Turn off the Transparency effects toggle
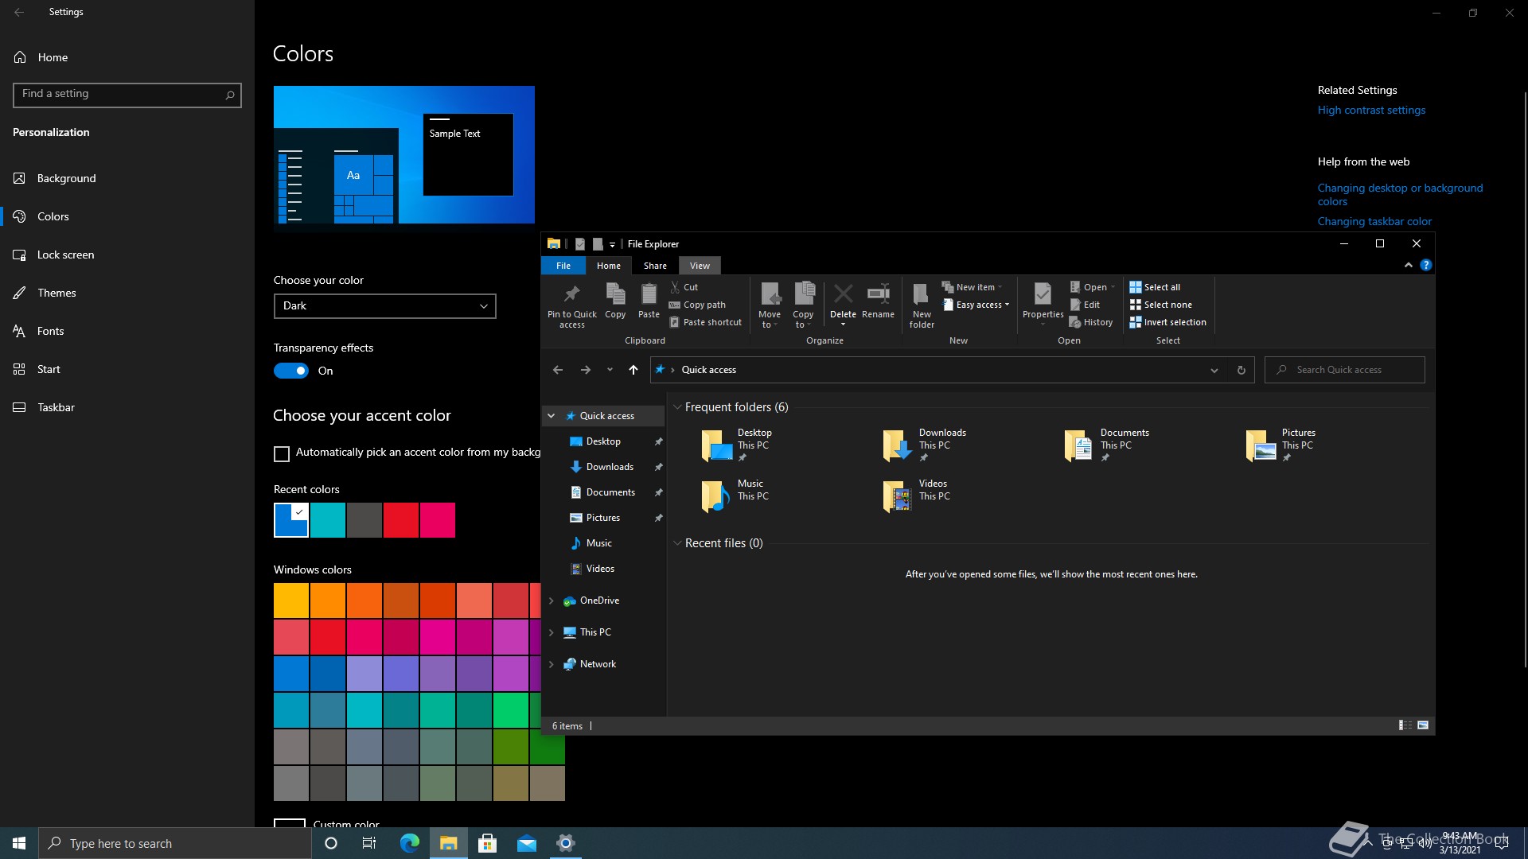Screen dimensions: 1528x859 point(291,371)
